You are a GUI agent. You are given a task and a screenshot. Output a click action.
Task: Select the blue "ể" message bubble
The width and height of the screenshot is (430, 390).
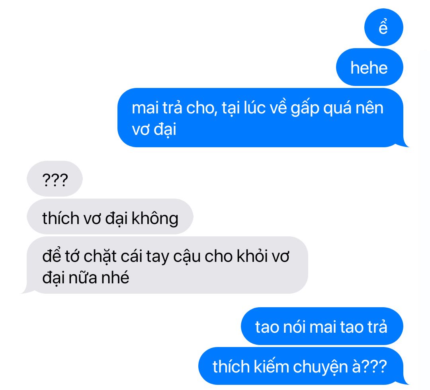coord(383,27)
